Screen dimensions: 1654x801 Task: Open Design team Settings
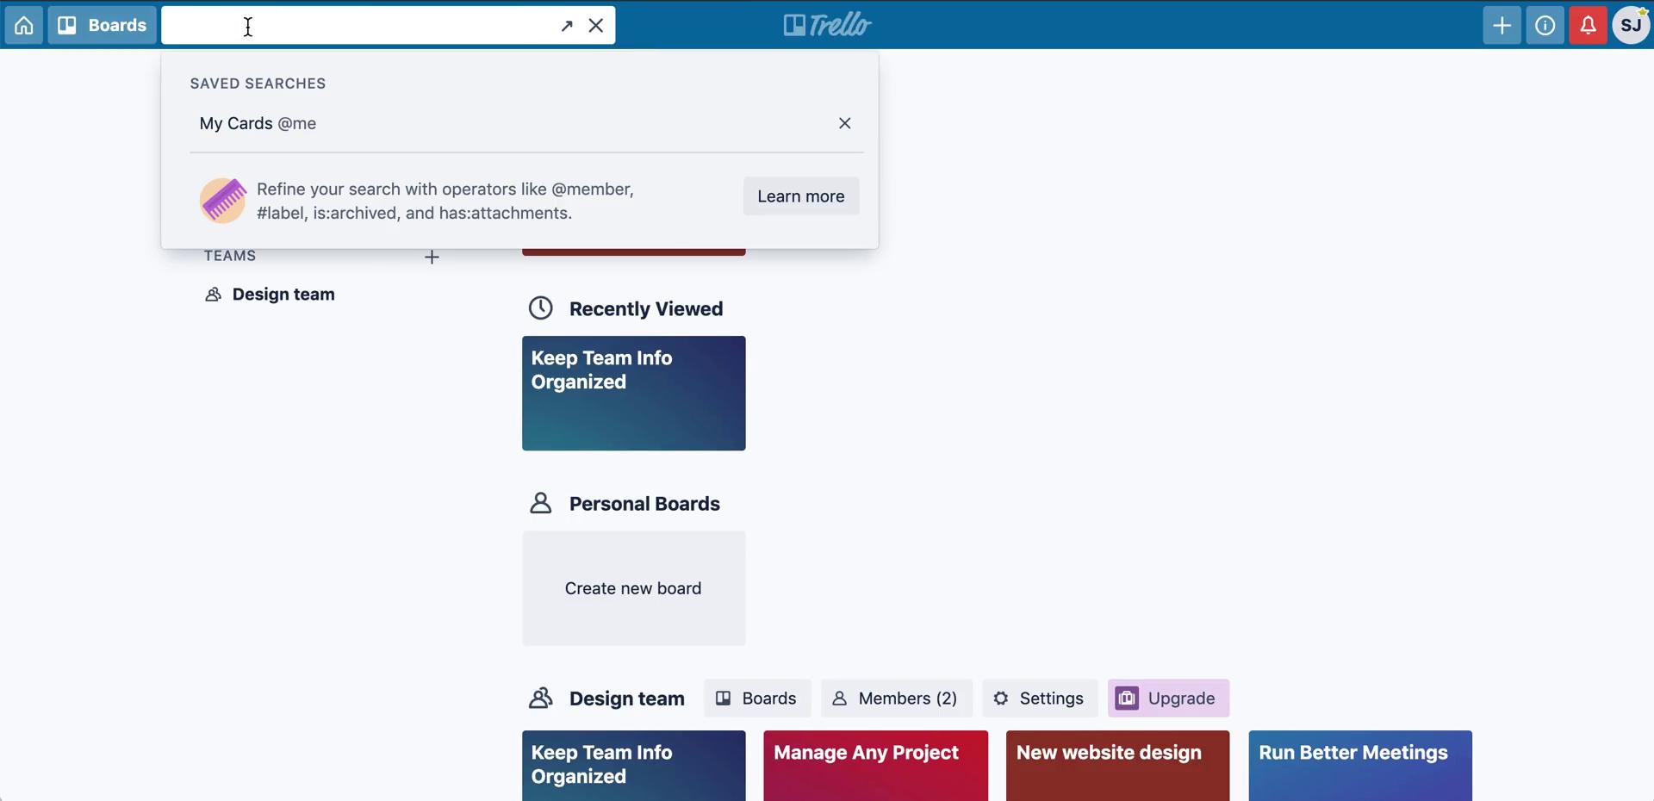click(1039, 699)
